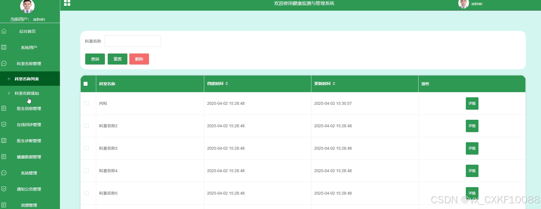Check the checkbox for the 科室名称4 row

87,171
